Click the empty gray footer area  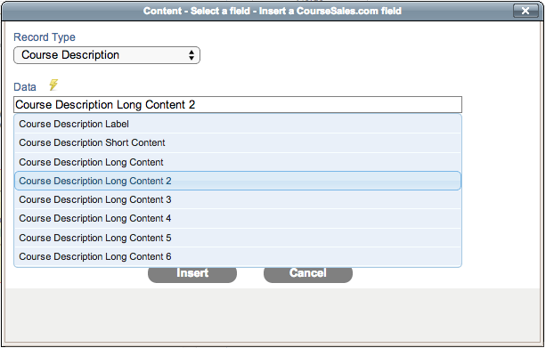pyautogui.click(x=273, y=315)
